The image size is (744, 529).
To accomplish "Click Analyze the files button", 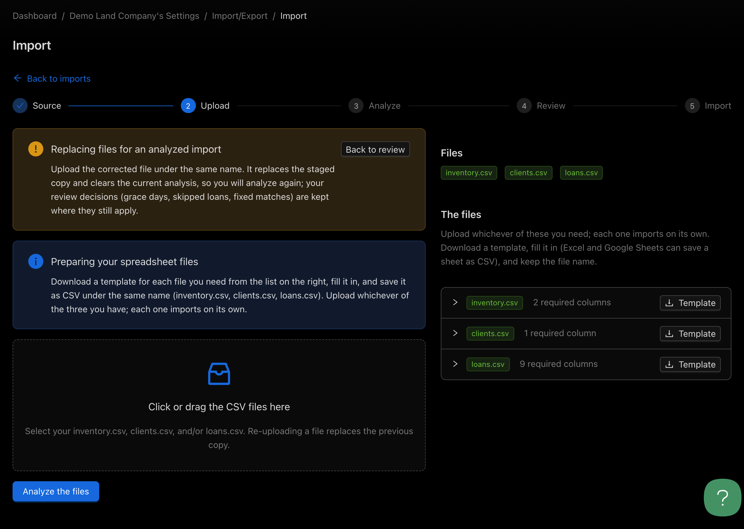I will coord(56,491).
